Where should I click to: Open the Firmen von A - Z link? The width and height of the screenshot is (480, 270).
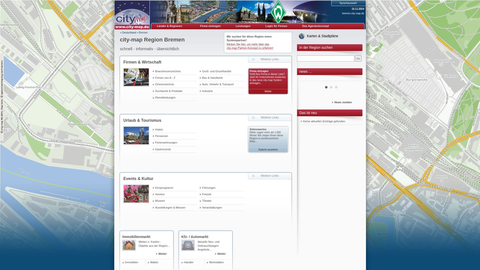coord(165,78)
